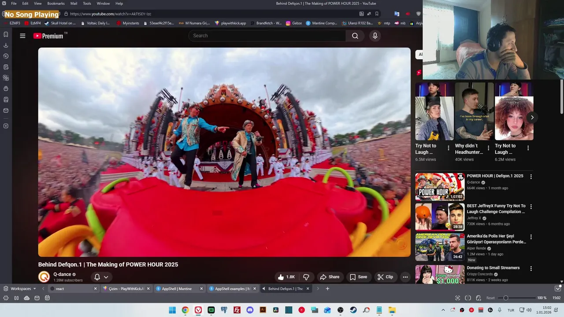Open options for Donating to Small Streamers video
The width and height of the screenshot is (564, 317).
pos(531,269)
